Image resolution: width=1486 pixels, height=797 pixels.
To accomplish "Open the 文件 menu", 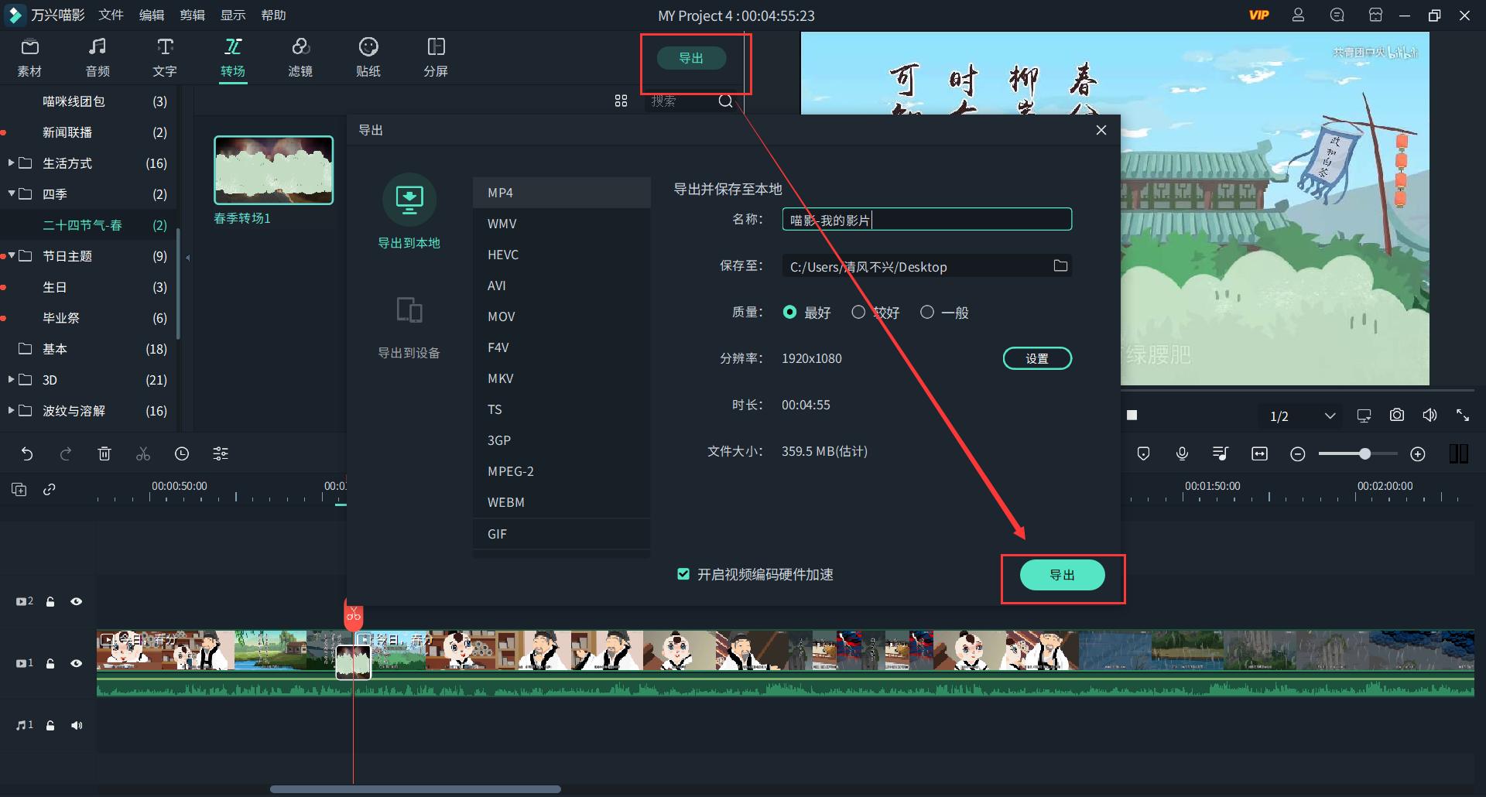I will pyautogui.click(x=110, y=15).
